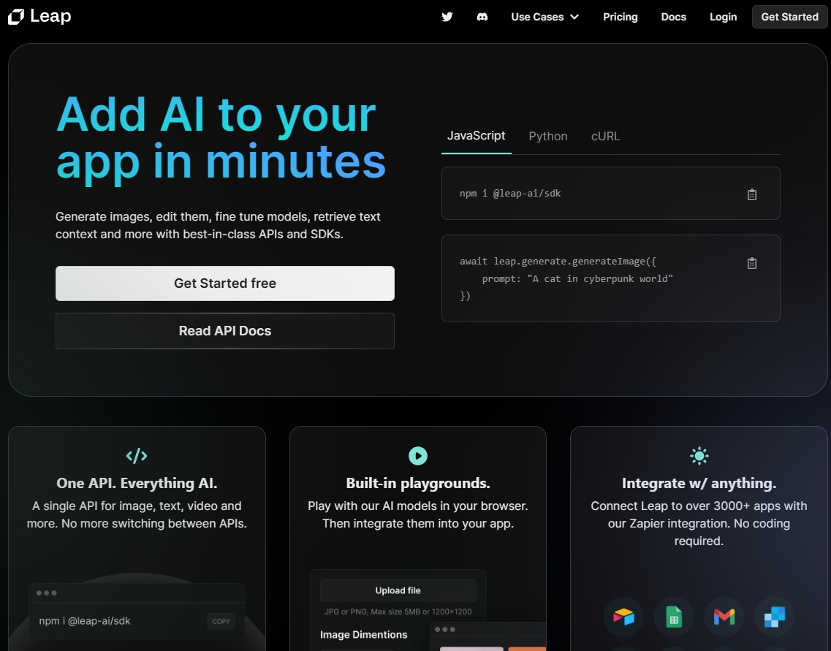The width and height of the screenshot is (831, 651).
Task: Click the Leap brand name text
Action: point(50,16)
